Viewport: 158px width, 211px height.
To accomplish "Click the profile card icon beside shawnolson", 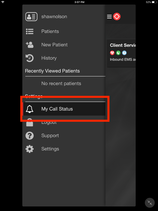I will coord(31,17).
